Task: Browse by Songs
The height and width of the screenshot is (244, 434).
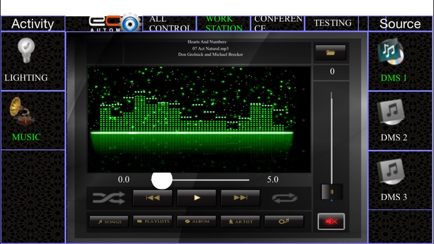Action: pyautogui.click(x=109, y=221)
